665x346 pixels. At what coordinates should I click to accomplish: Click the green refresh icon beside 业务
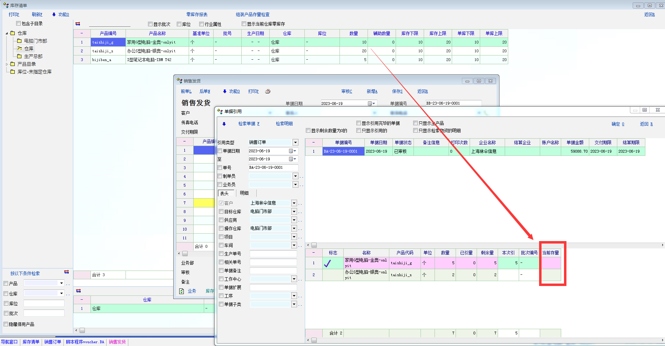click(x=182, y=291)
